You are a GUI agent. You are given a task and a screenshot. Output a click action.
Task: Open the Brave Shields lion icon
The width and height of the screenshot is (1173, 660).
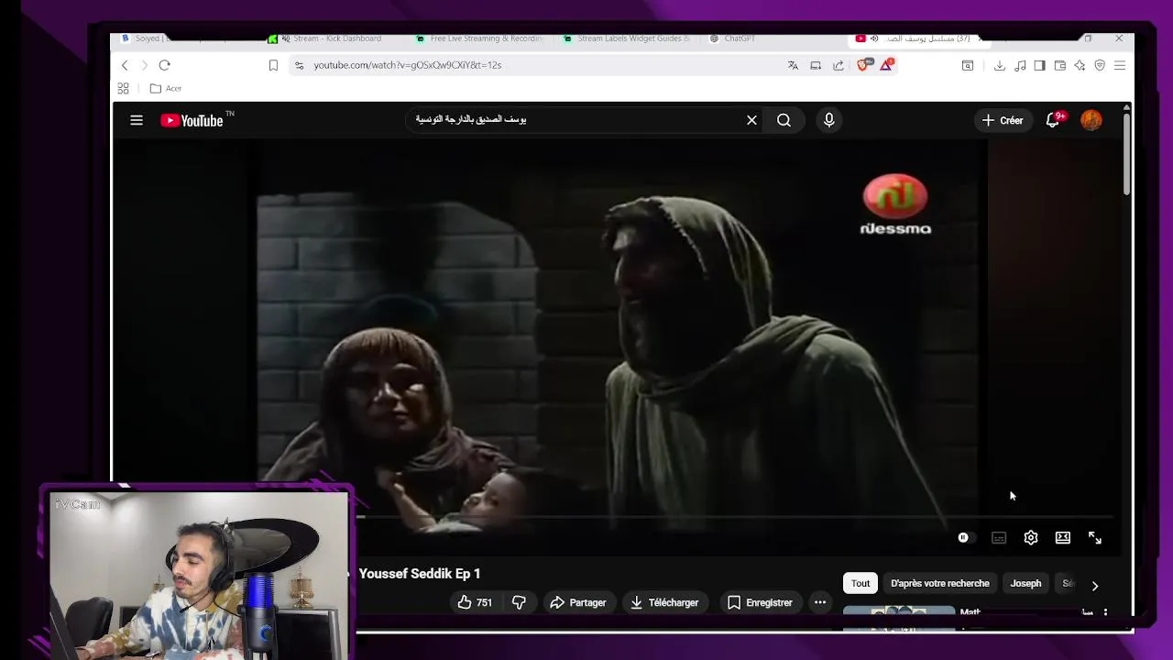point(862,65)
